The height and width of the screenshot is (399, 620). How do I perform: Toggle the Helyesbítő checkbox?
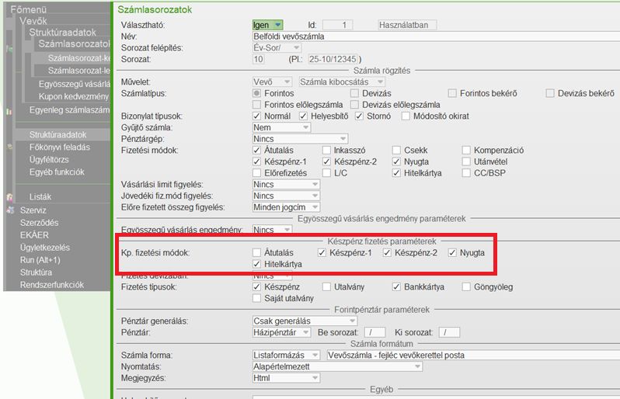(x=303, y=116)
